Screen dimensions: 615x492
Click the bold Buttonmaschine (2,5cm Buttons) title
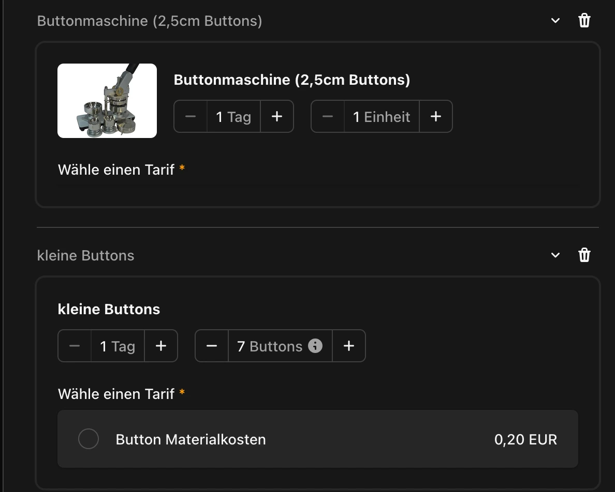click(x=292, y=80)
